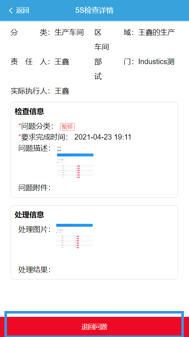This screenshot has height=337, width=189.
Task: Click the 5S检查详情 page title
Action: tap(94, 10)
